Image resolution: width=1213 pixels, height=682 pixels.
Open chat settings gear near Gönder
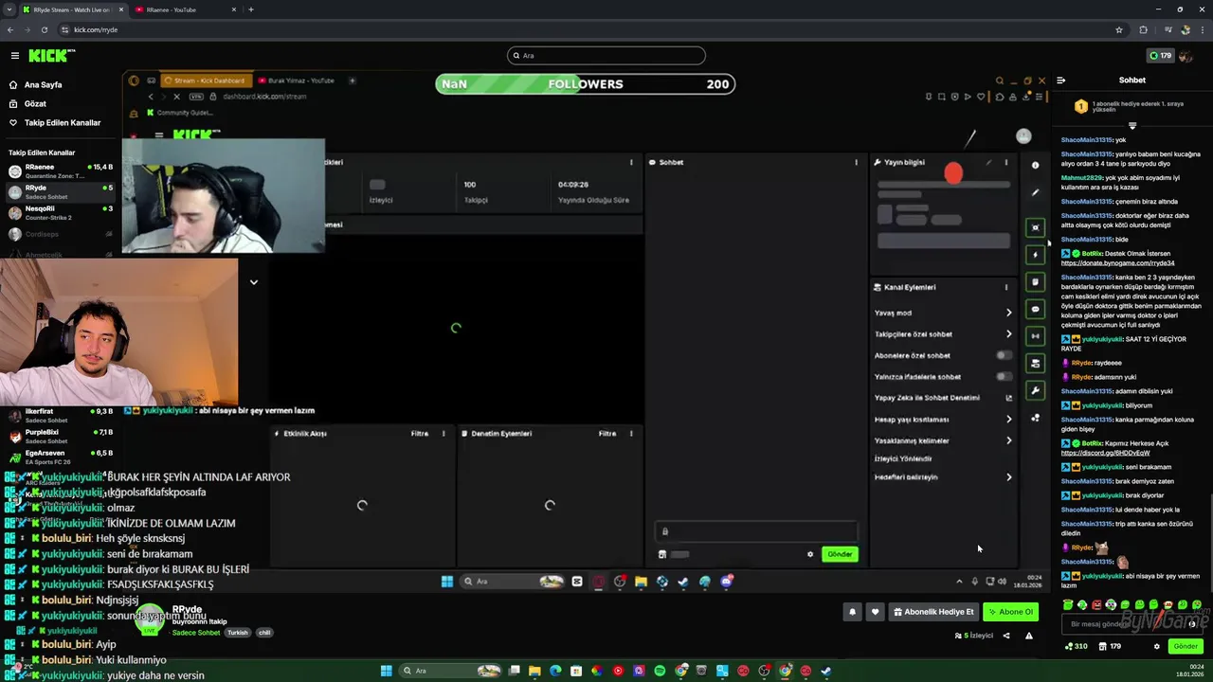point(1156,646)
